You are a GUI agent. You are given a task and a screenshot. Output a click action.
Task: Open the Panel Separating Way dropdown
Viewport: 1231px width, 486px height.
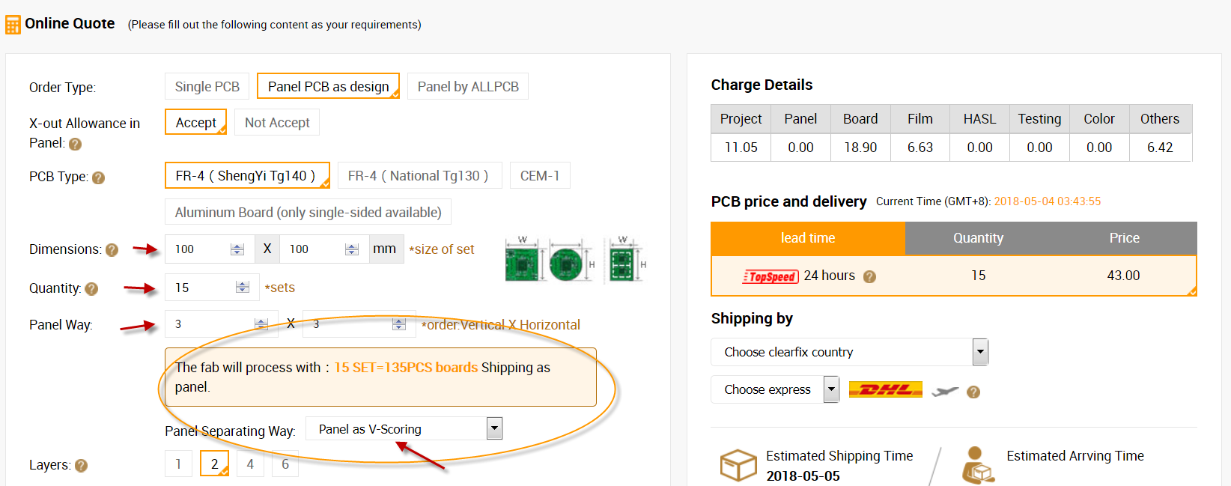404,429
